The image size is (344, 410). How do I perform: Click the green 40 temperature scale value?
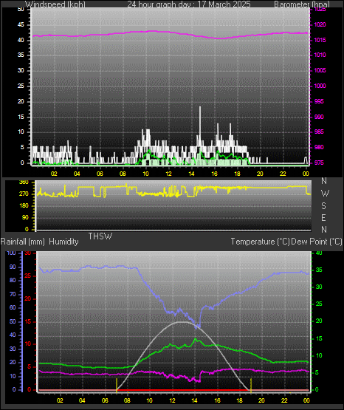(x=319, y=253)
